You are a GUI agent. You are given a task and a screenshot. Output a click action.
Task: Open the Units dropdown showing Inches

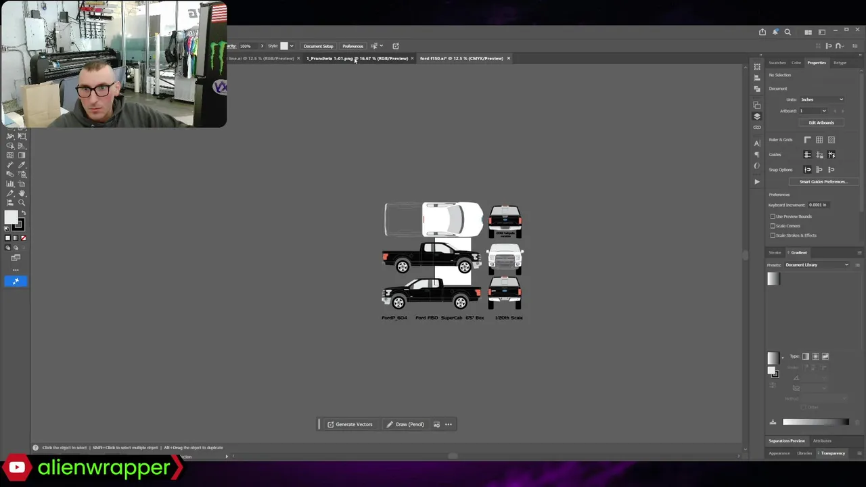(822, 99)
